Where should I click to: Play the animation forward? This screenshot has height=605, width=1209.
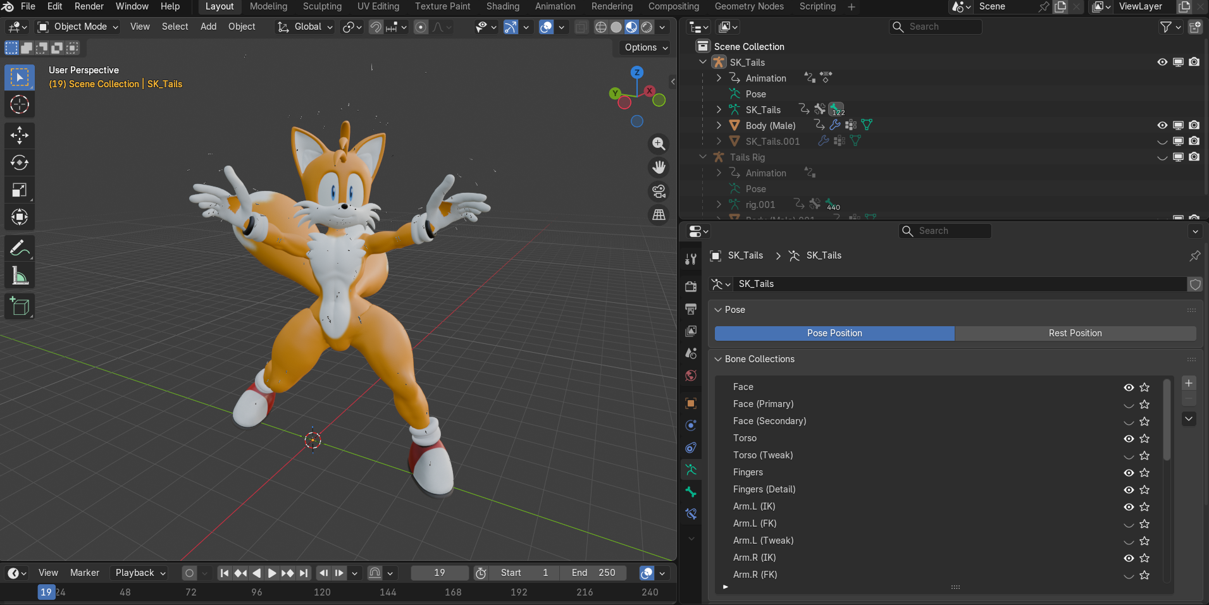272,573
